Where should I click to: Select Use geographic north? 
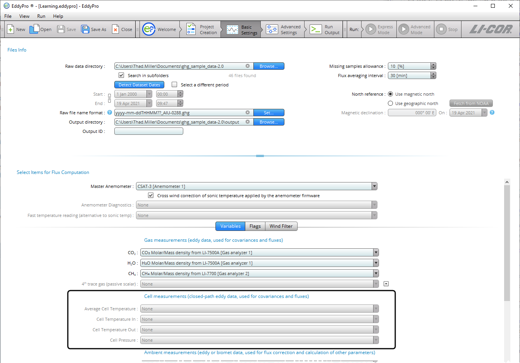(x=391, y=103)
